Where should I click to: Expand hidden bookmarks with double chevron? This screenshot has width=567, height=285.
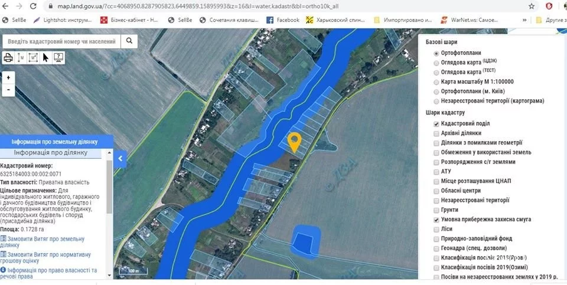(x=524, y=20)
